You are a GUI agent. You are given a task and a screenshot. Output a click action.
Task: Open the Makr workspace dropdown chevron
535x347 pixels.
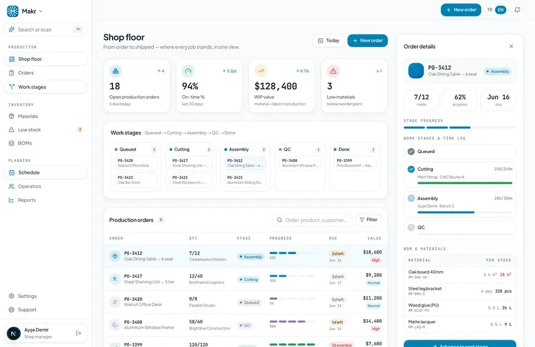[x=41, y=12]
